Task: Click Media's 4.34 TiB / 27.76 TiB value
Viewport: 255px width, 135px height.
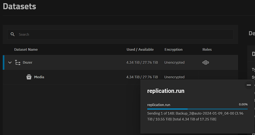Action: [x=142, y=77]
